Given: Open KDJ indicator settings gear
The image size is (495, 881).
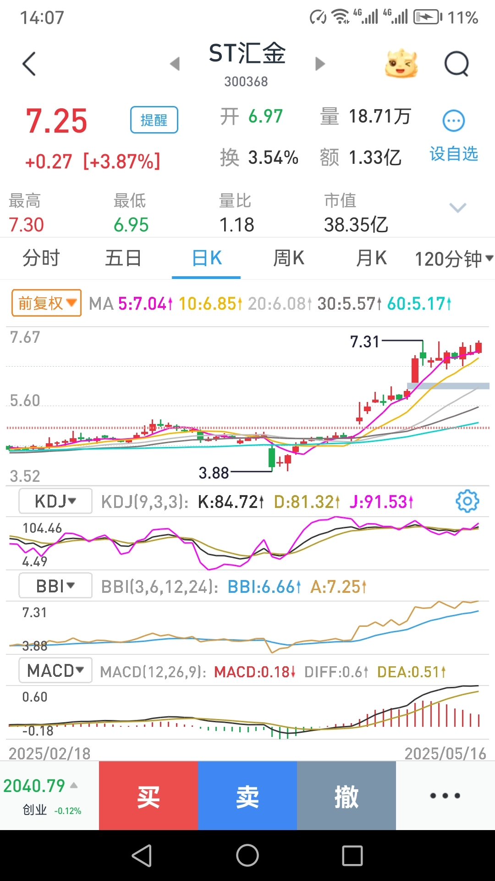Looking at the screenshot, I should pyautogui.click(x=467, y=501).
